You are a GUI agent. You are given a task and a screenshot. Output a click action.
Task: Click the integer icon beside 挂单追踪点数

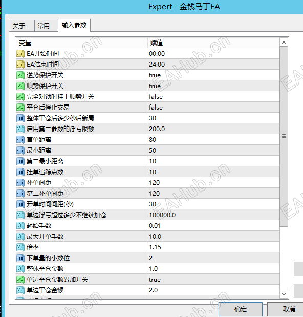pyautogui.click(x=20, y=172)
